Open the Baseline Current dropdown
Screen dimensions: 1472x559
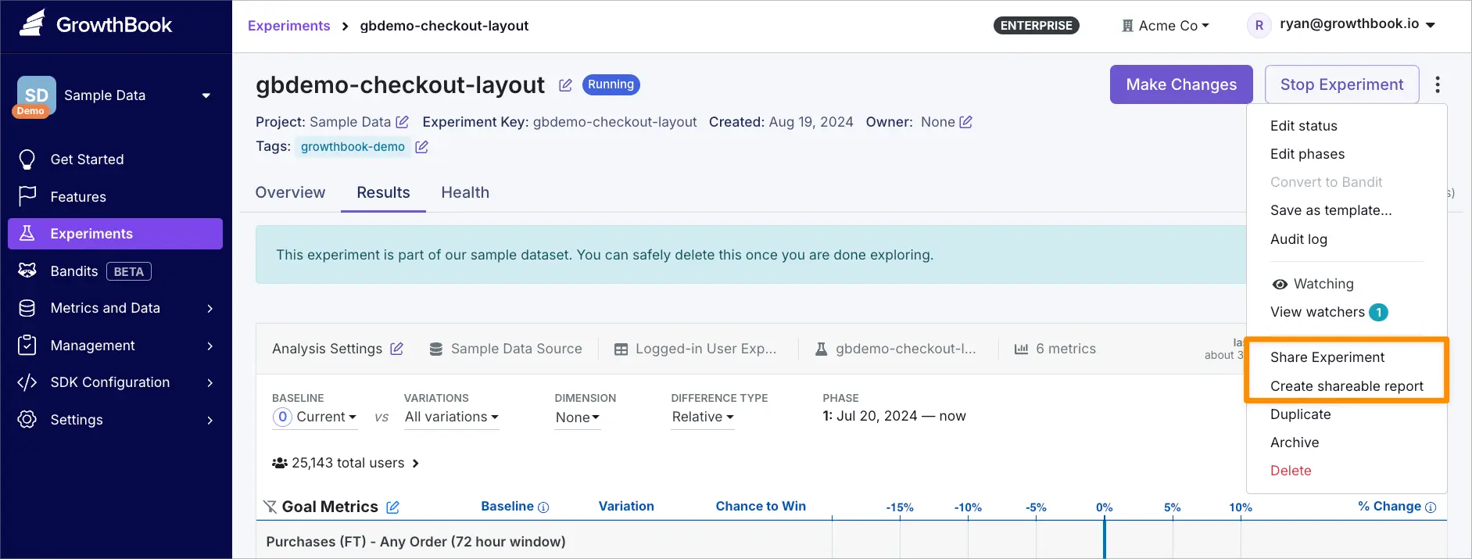315,417
